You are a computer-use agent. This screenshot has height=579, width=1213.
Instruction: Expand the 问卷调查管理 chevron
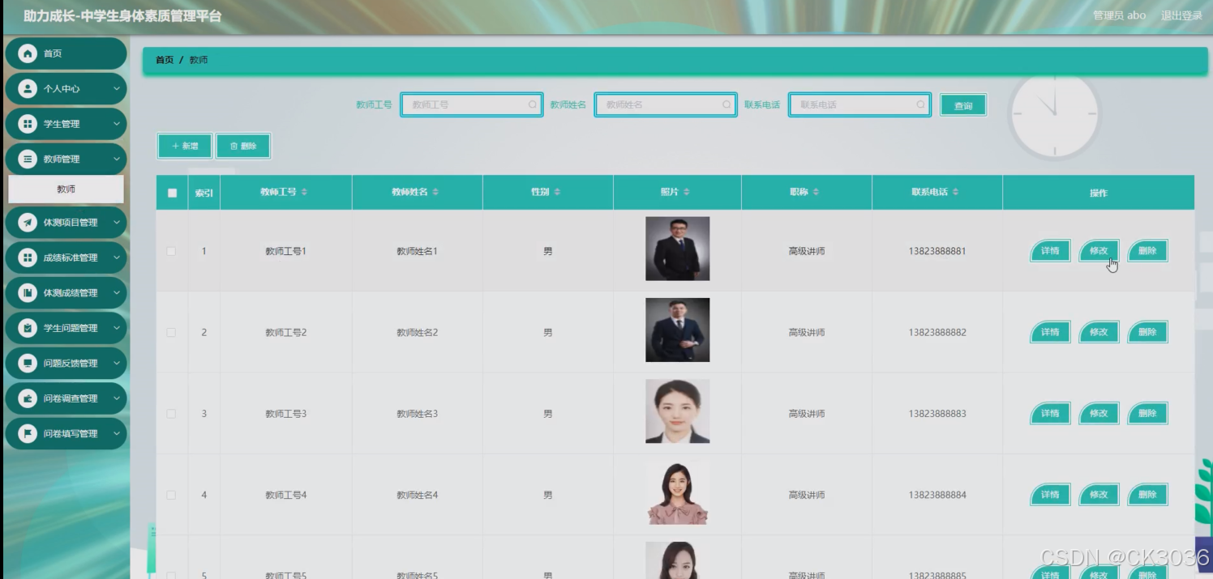coord(117,398)
